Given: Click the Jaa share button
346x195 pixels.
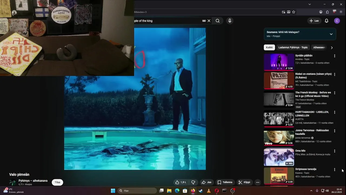Looking at the screenshot, I should tap(206, 182).
